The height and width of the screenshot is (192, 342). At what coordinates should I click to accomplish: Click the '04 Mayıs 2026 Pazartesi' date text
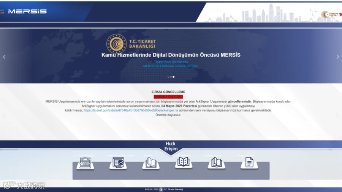[x=179, y=106]
